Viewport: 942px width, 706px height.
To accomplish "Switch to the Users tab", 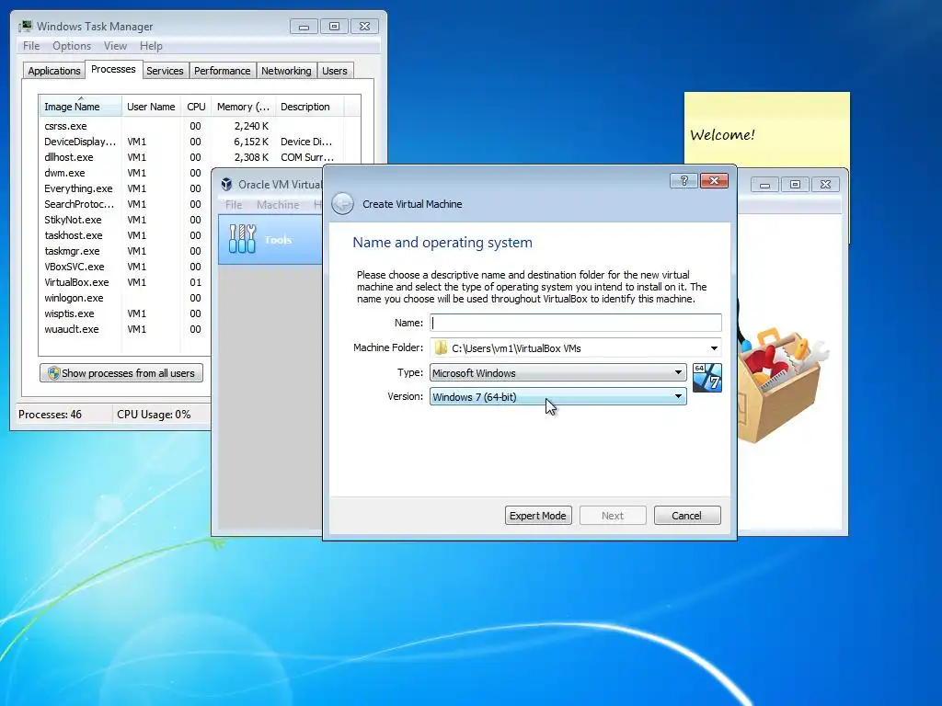I will tap(335, 71).
